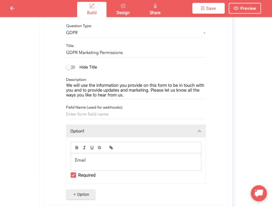Add a new option with + Option
Viewport: 272px width, 207px height.
(x=81, y=194)
